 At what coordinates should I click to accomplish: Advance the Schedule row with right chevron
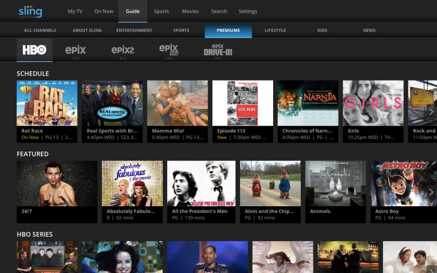431,112
